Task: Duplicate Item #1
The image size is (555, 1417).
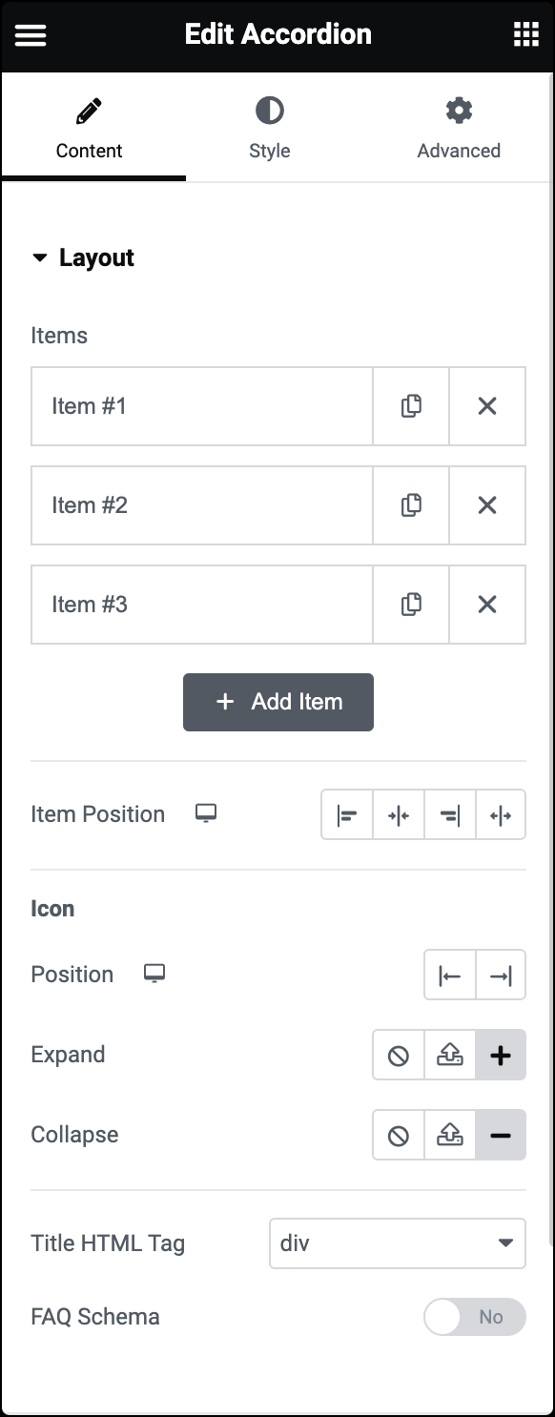Action: [411, 406]
